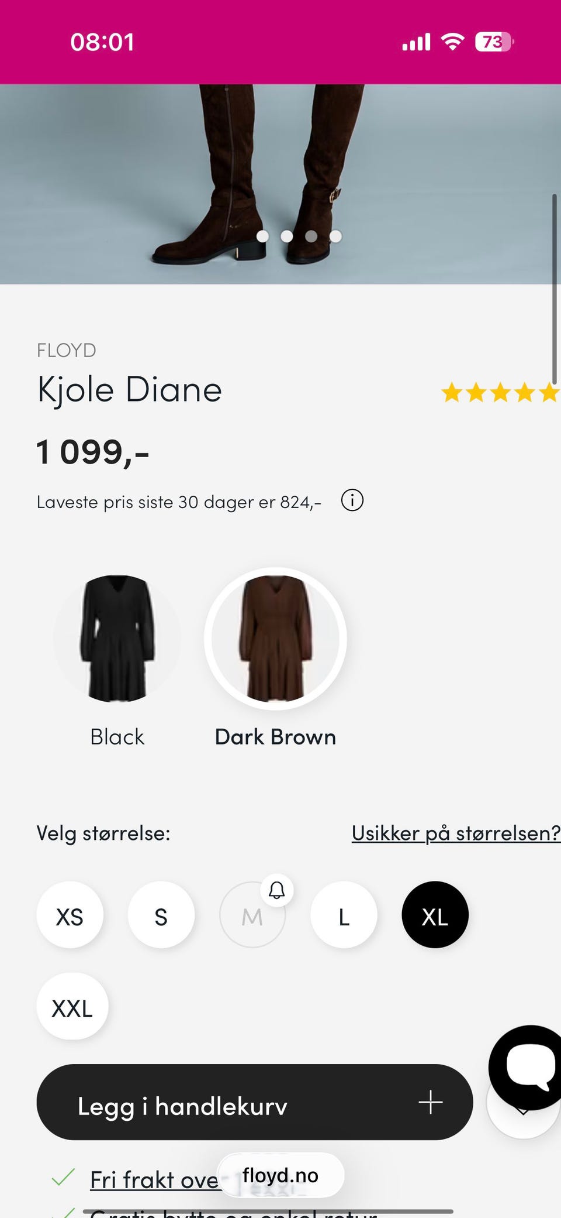Select size S

pyautogui.click(x=161, y=915)
